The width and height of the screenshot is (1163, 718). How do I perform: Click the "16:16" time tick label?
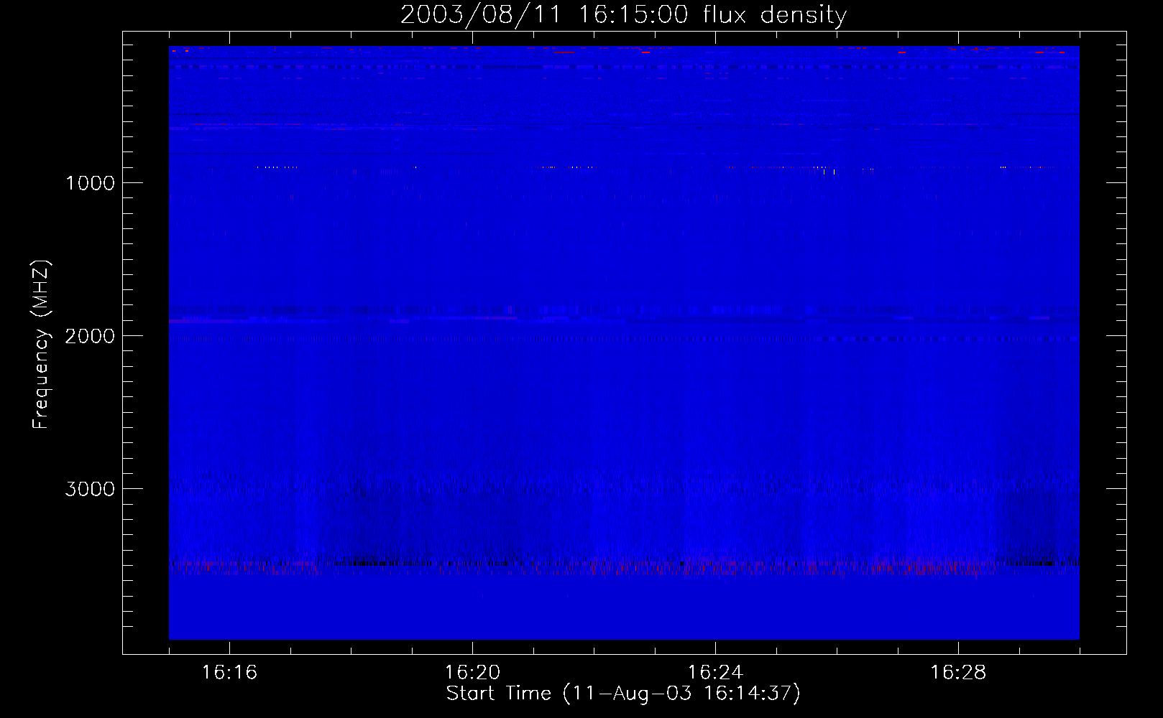(229, 673)
